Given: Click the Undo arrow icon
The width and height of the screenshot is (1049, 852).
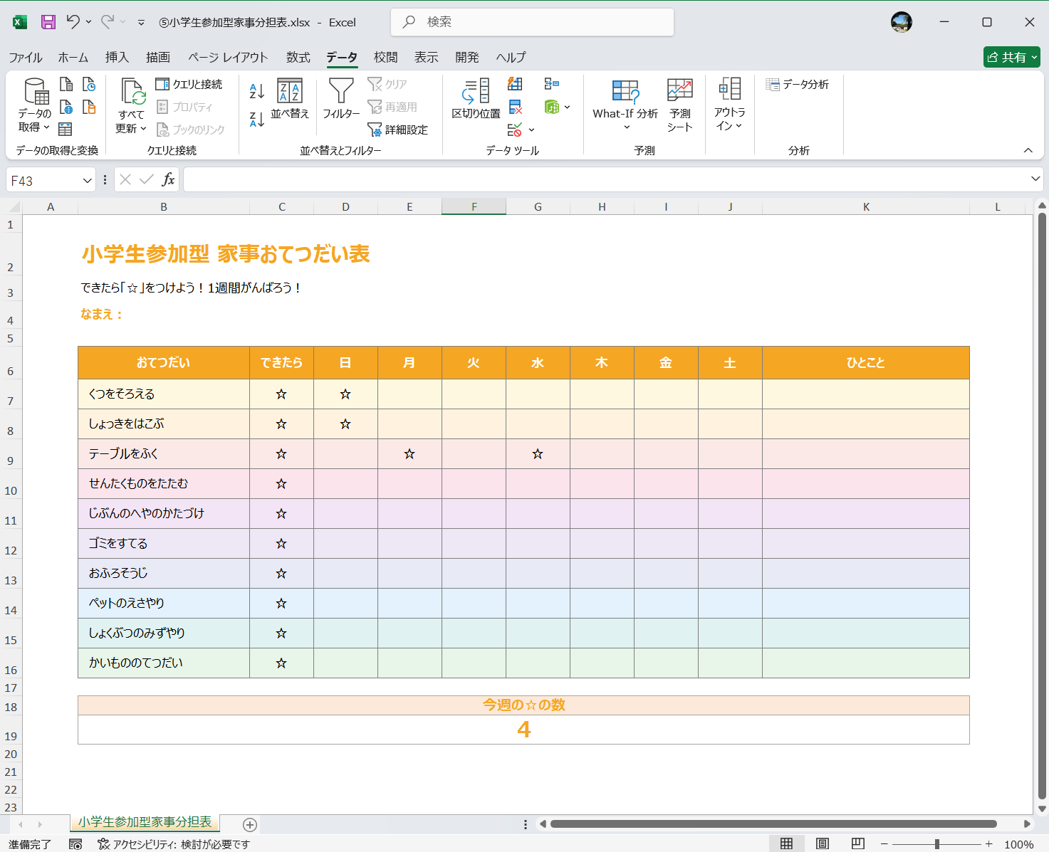Looking at the screenshot, I should click(73, 22).
